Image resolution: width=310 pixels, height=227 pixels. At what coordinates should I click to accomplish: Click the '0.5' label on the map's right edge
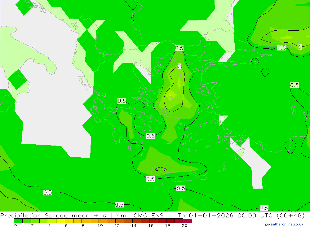[294, 85]
